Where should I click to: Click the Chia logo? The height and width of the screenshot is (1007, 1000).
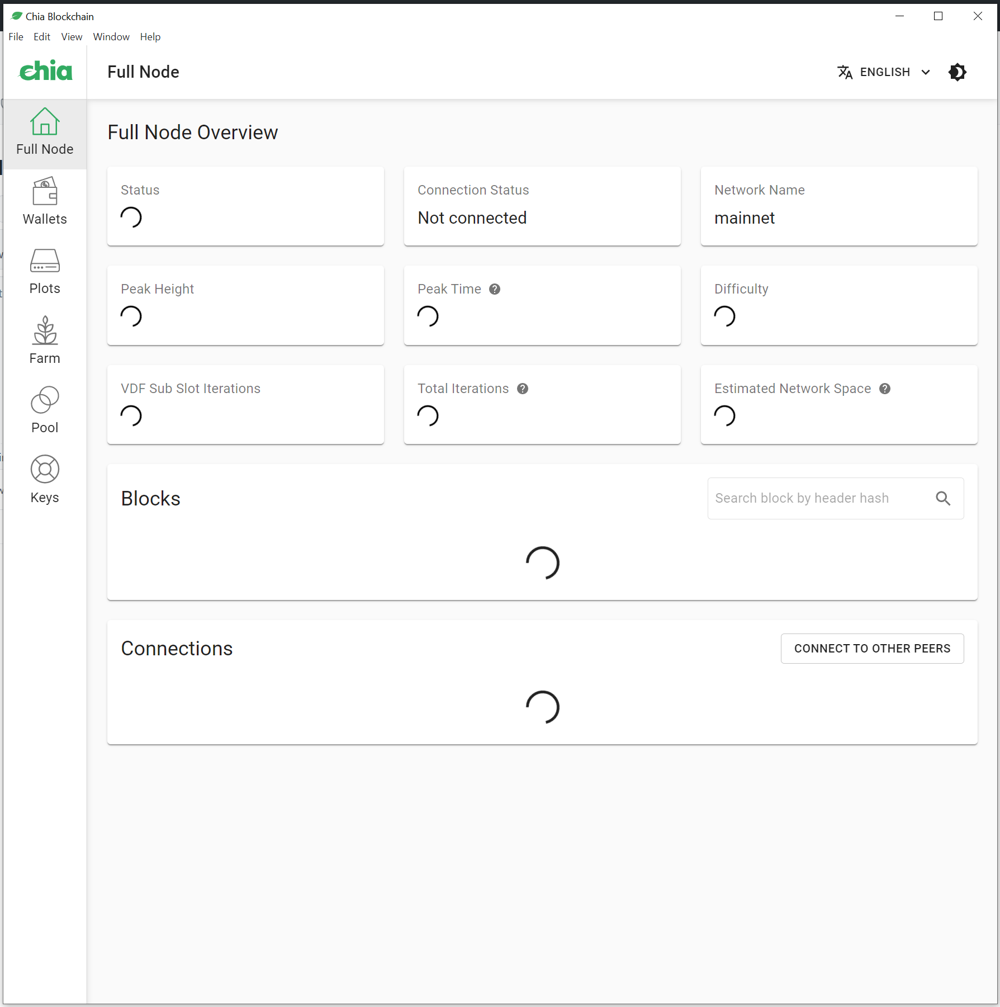pos(46,71)
